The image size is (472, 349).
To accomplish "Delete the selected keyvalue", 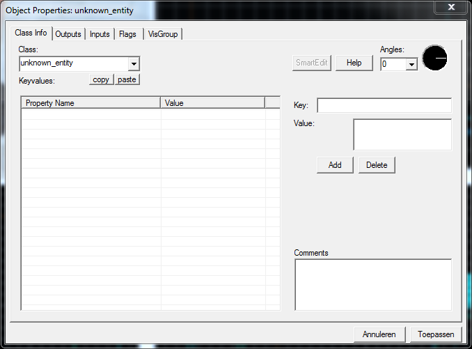I will coord(377,165).
